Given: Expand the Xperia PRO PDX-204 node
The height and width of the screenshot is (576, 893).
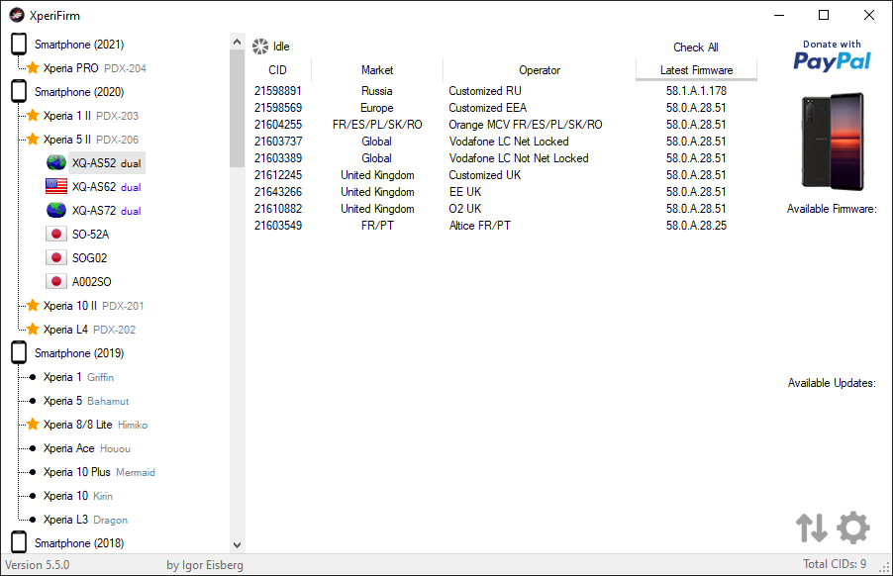Looking at the screenshot, I should 94,68.
